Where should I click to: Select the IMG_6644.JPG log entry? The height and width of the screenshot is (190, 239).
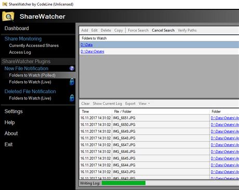[124, 165]
